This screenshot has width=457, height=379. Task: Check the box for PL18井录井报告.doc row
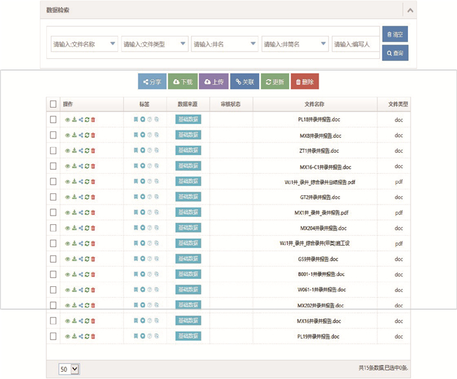(x=54, y=120)
